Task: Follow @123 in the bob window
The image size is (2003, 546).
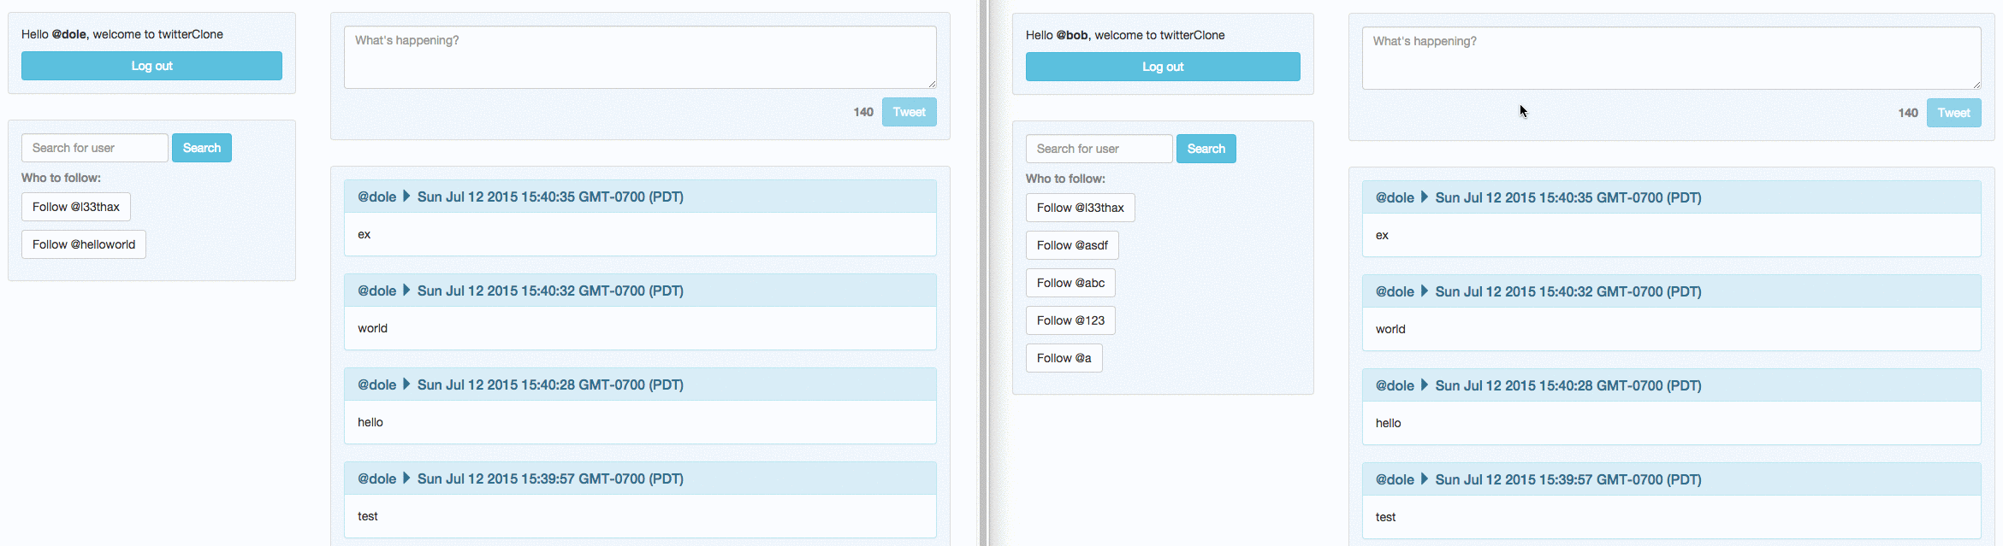Action: coord(1070,320)
